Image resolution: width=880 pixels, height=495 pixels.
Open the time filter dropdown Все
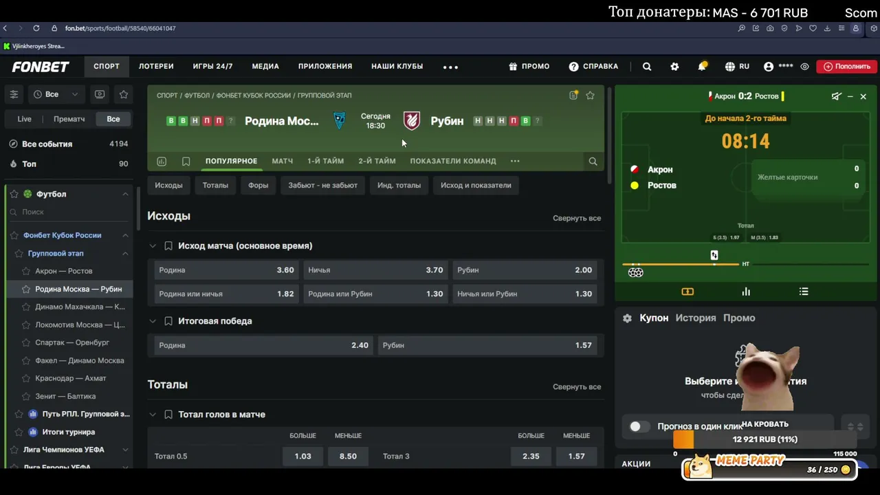[x=56, y=94]
